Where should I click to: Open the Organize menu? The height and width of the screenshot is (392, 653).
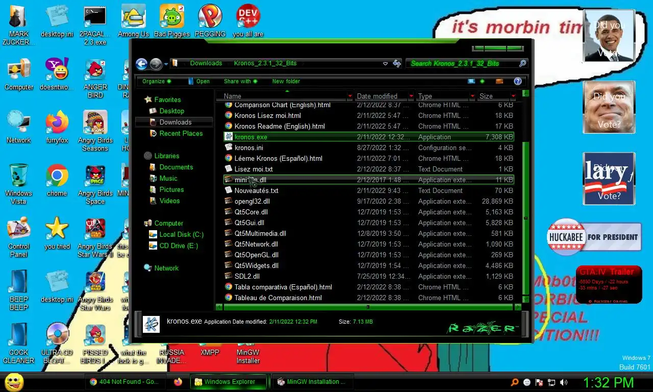point(157,81)
